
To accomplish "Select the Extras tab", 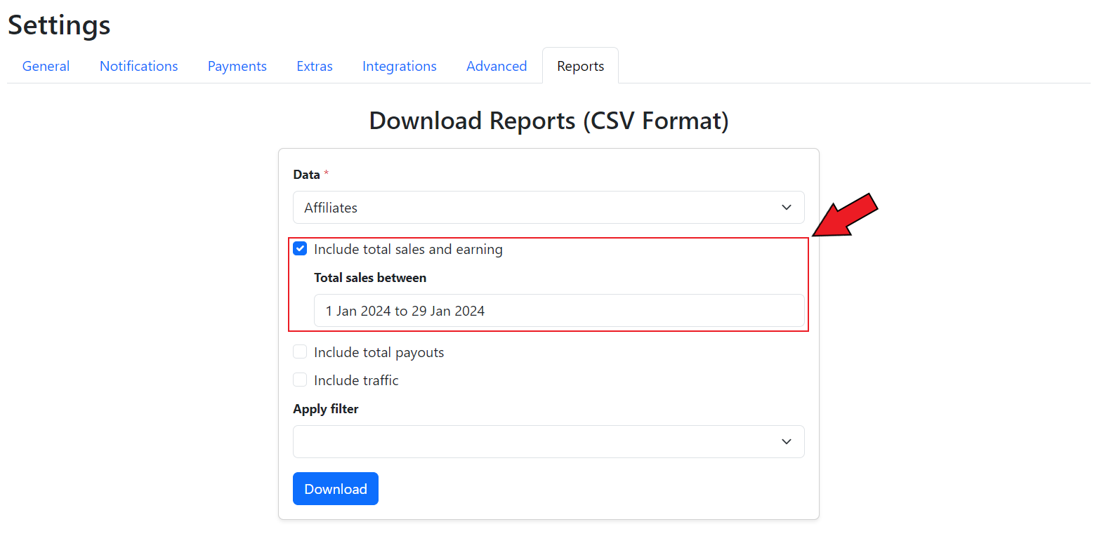I will tap(314, 66).
